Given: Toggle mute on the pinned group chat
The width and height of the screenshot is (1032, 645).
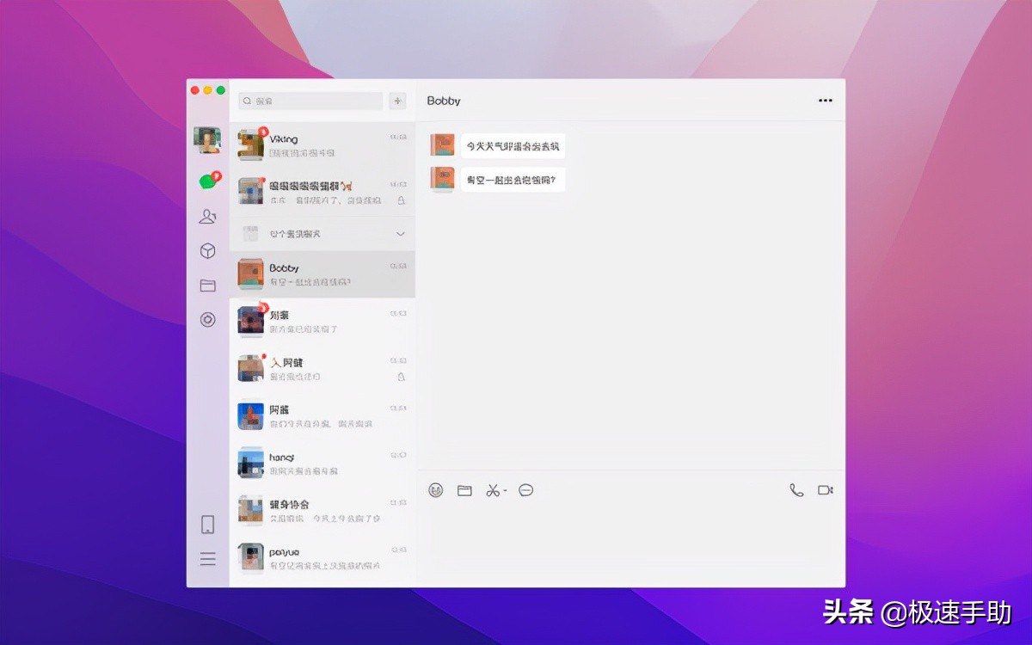Looking at the screenshot, I should coord(400,199).
